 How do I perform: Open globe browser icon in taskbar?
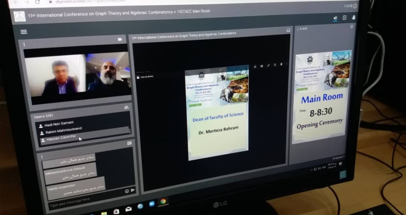140,207
